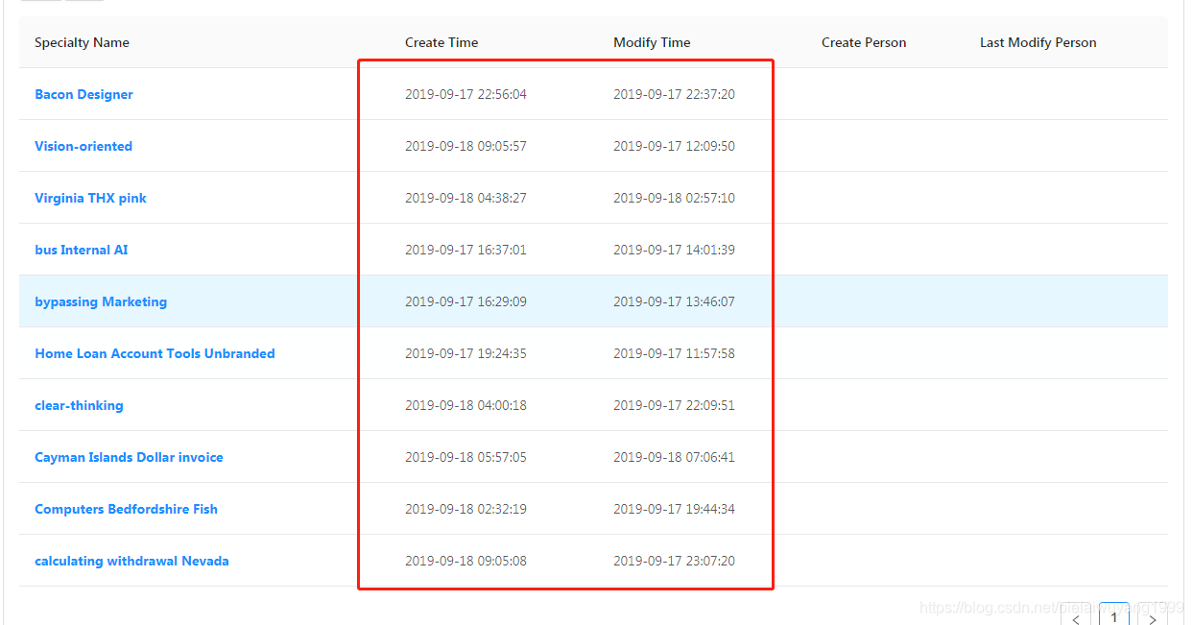Open Computers Bedfordshire Fish link
This screenshot has height=625, width=1193.
(126, 509)
